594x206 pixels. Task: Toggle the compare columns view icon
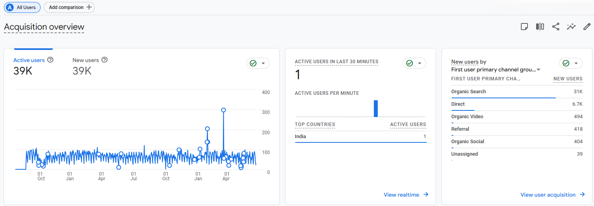point(540,27)
